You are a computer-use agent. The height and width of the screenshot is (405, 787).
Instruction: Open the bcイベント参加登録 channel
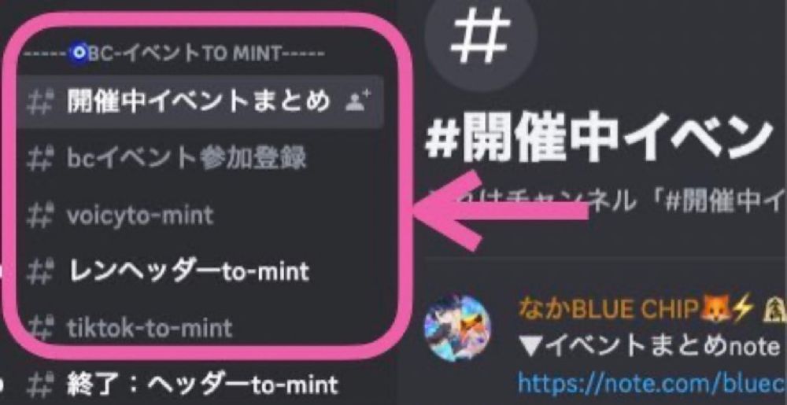200,159
